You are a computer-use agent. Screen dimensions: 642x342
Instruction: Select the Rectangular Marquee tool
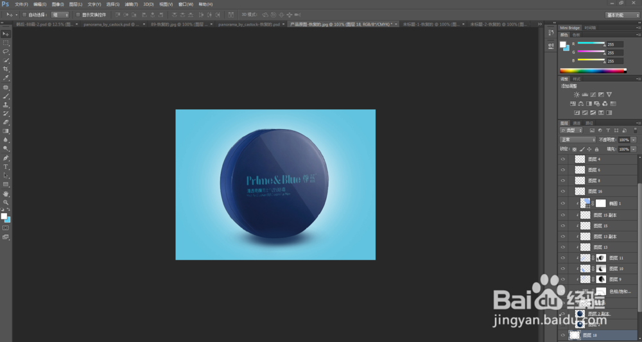tap(6, 43)
